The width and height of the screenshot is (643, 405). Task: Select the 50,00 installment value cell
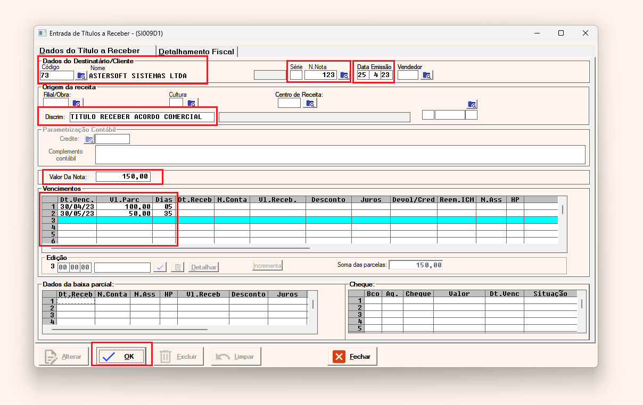click(125, 213)
